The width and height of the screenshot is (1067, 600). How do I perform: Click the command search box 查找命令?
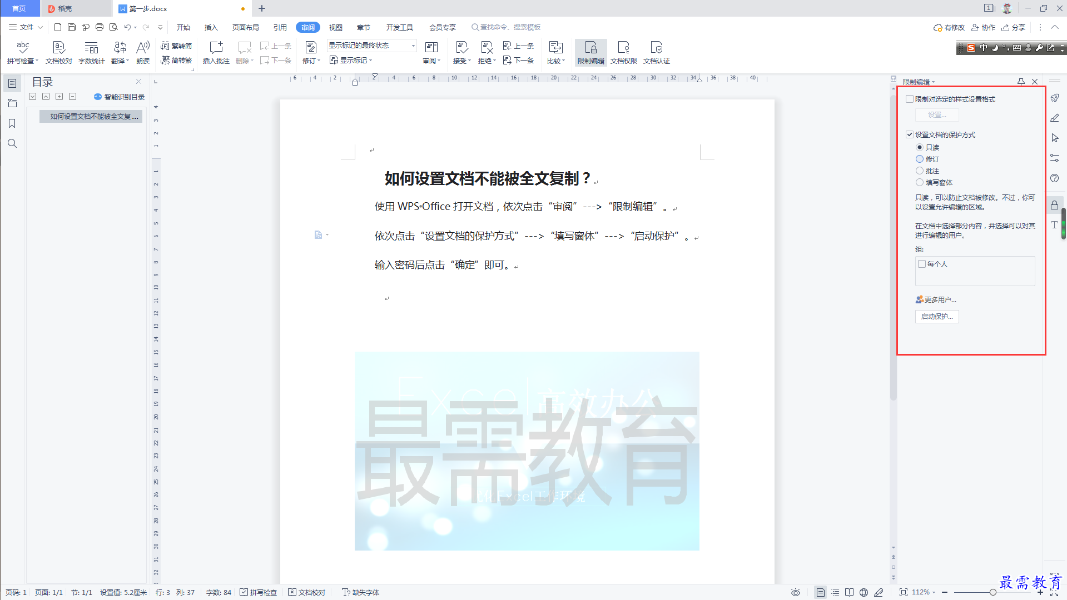click(507, 27)
